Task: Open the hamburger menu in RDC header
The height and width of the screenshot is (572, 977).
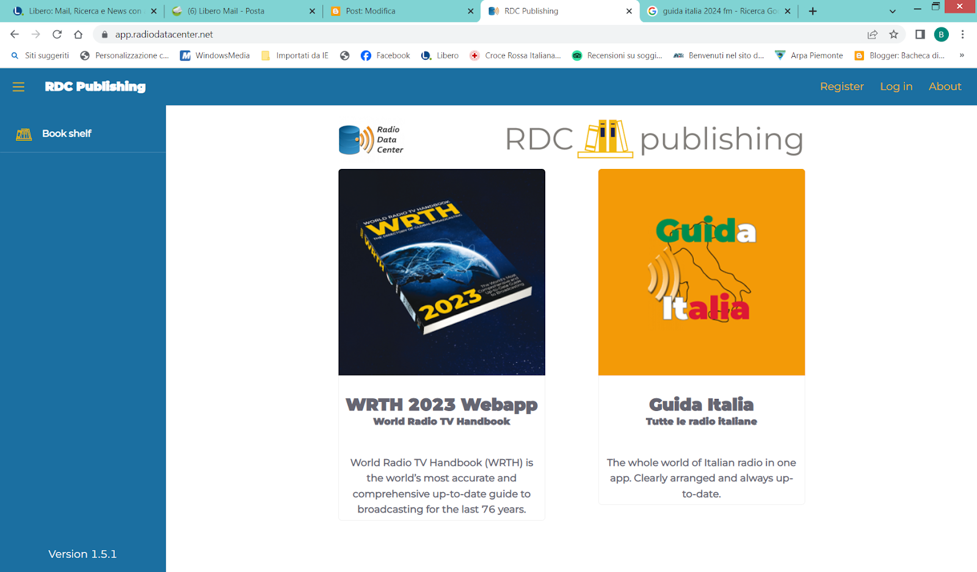Action: tap(19, 87)
